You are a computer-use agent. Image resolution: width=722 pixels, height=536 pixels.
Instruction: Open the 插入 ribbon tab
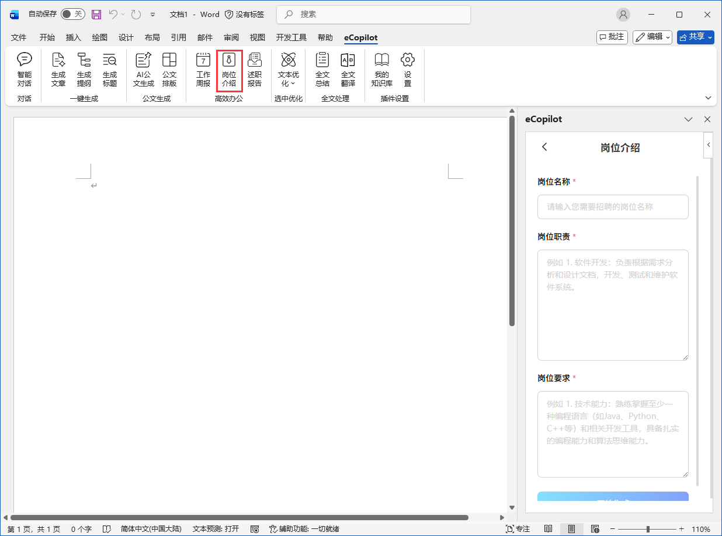(74, 37)
